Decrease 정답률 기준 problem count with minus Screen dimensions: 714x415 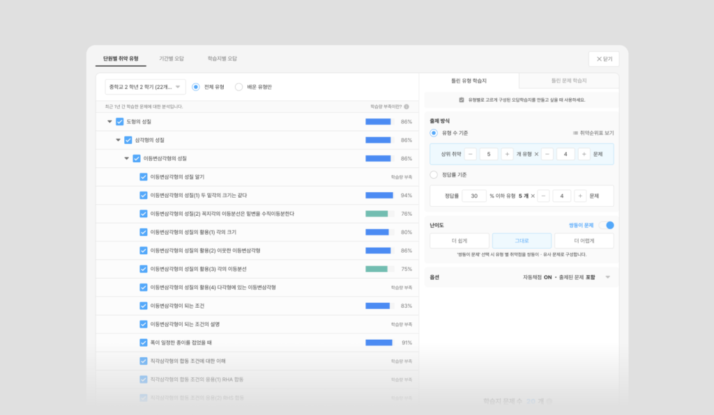[x=543, y=196]
